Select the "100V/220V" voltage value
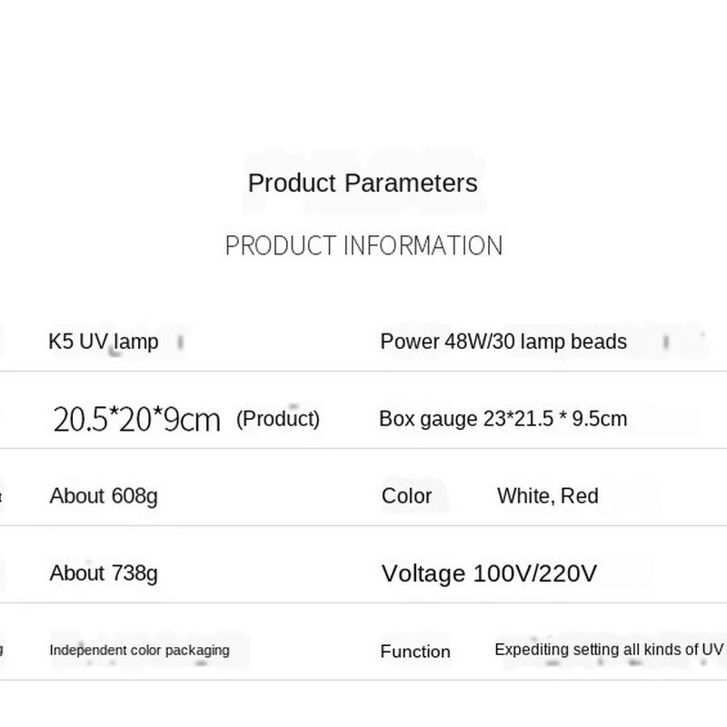This screenshot has width=727, height=727. (x=535, y=573)
